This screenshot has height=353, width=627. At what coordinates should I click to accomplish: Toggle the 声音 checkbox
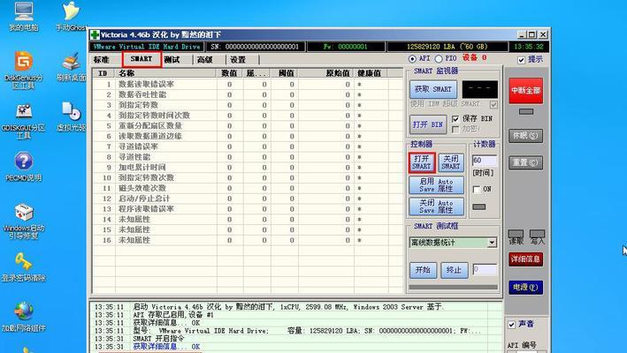pyautogui.click(x=511, y=324)
